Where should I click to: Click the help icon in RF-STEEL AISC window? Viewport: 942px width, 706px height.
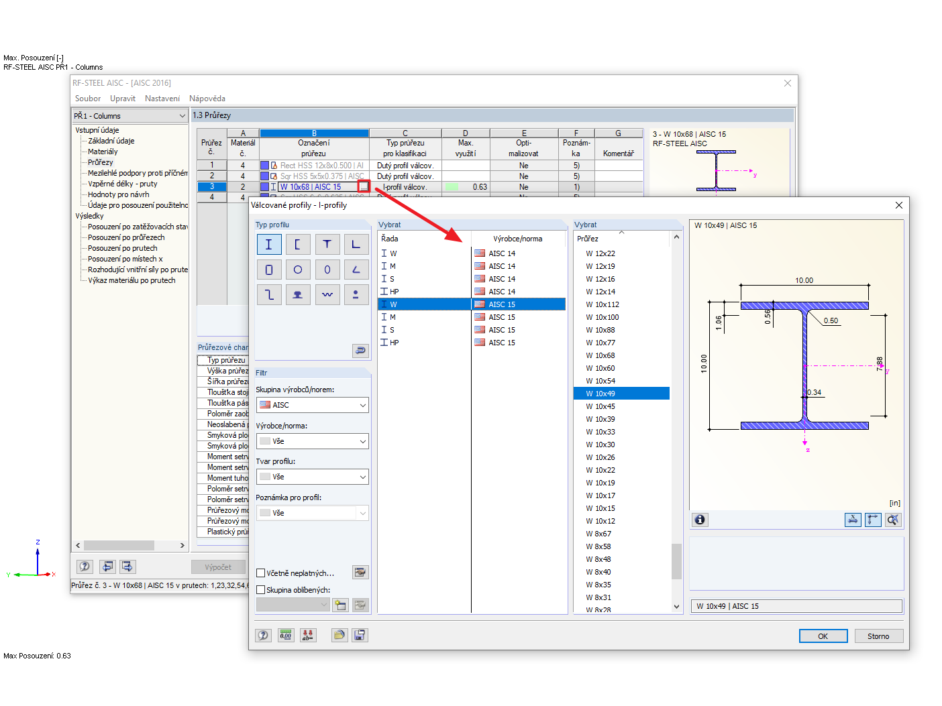point(85,567)
